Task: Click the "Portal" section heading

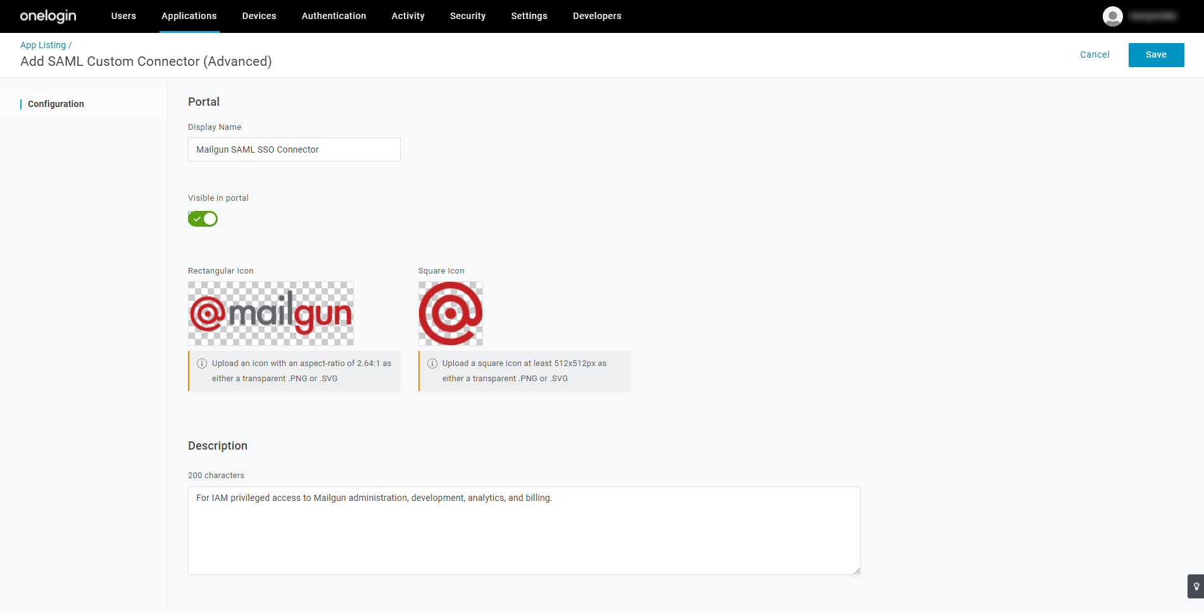Action: pos(204,102)
